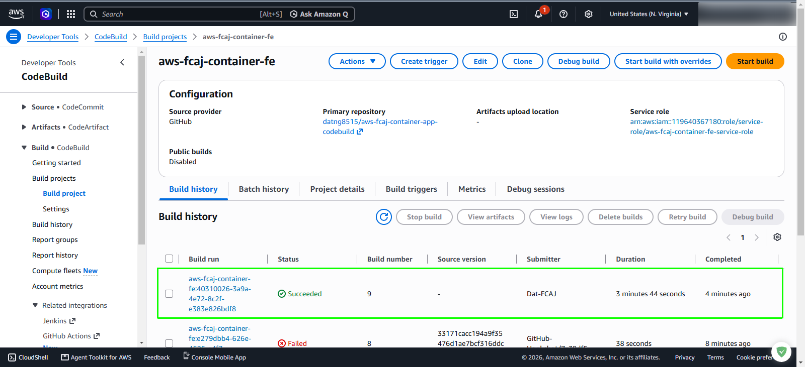Switch to the Batch history tab
805x367 pixels.
pyautogui.click(x=264, y=189)
